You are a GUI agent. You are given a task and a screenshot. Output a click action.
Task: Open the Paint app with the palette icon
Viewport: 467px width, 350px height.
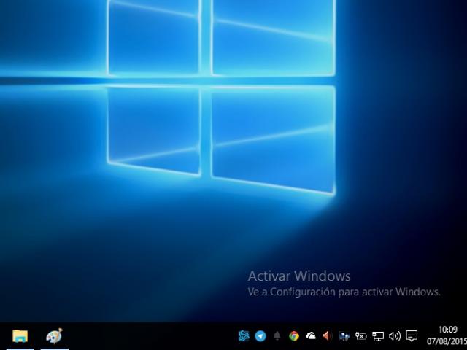(54, 336)
